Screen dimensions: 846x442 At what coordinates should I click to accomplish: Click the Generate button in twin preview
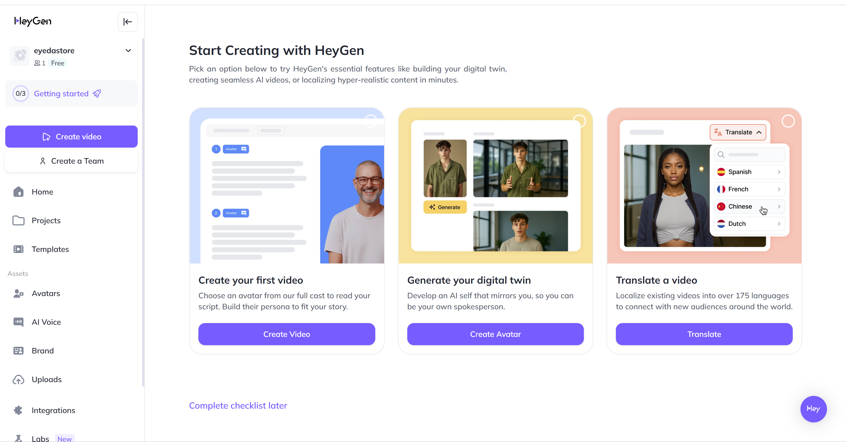click(x=445, y=207)
